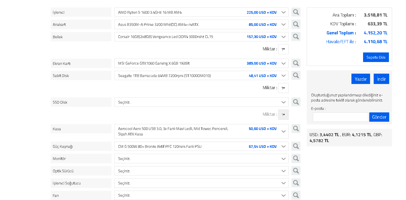Click the search icon for Optik Sürücü row
The width and height of the screenshot is (406, 200).
coord(296,171)
